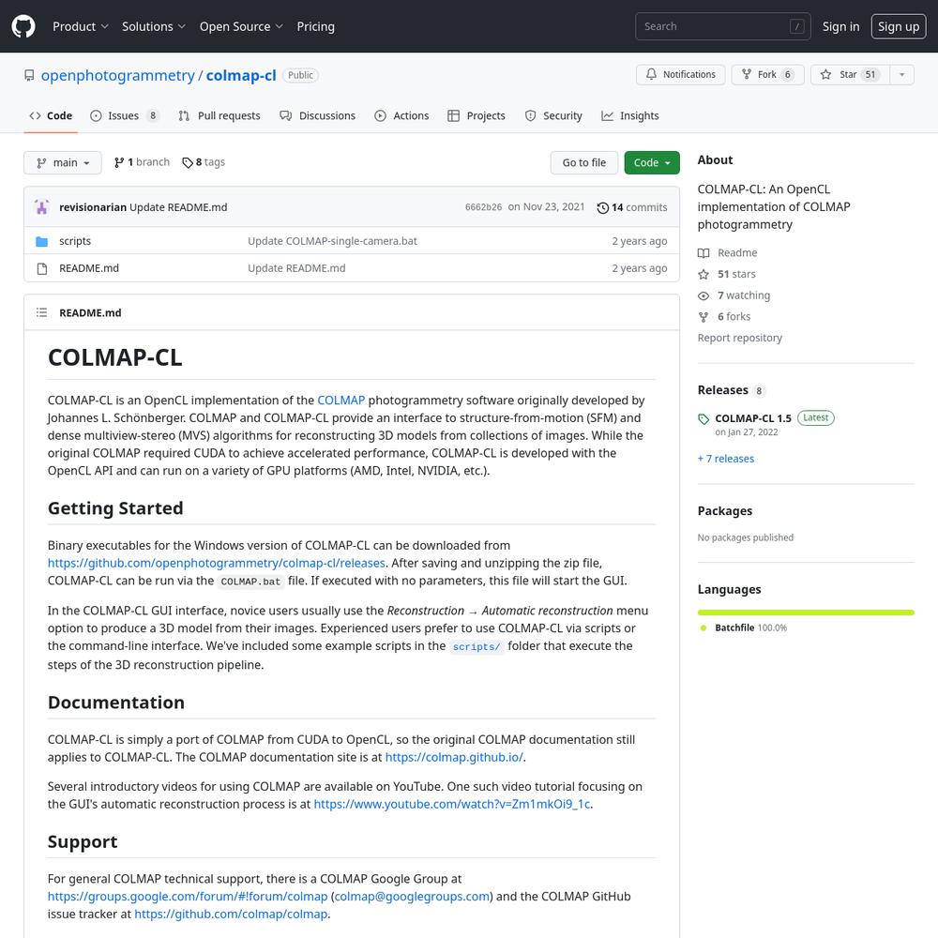The width and height of the screenshot is (938, 938).
Task: Click the Batchfile language bar
Action: 806,613
